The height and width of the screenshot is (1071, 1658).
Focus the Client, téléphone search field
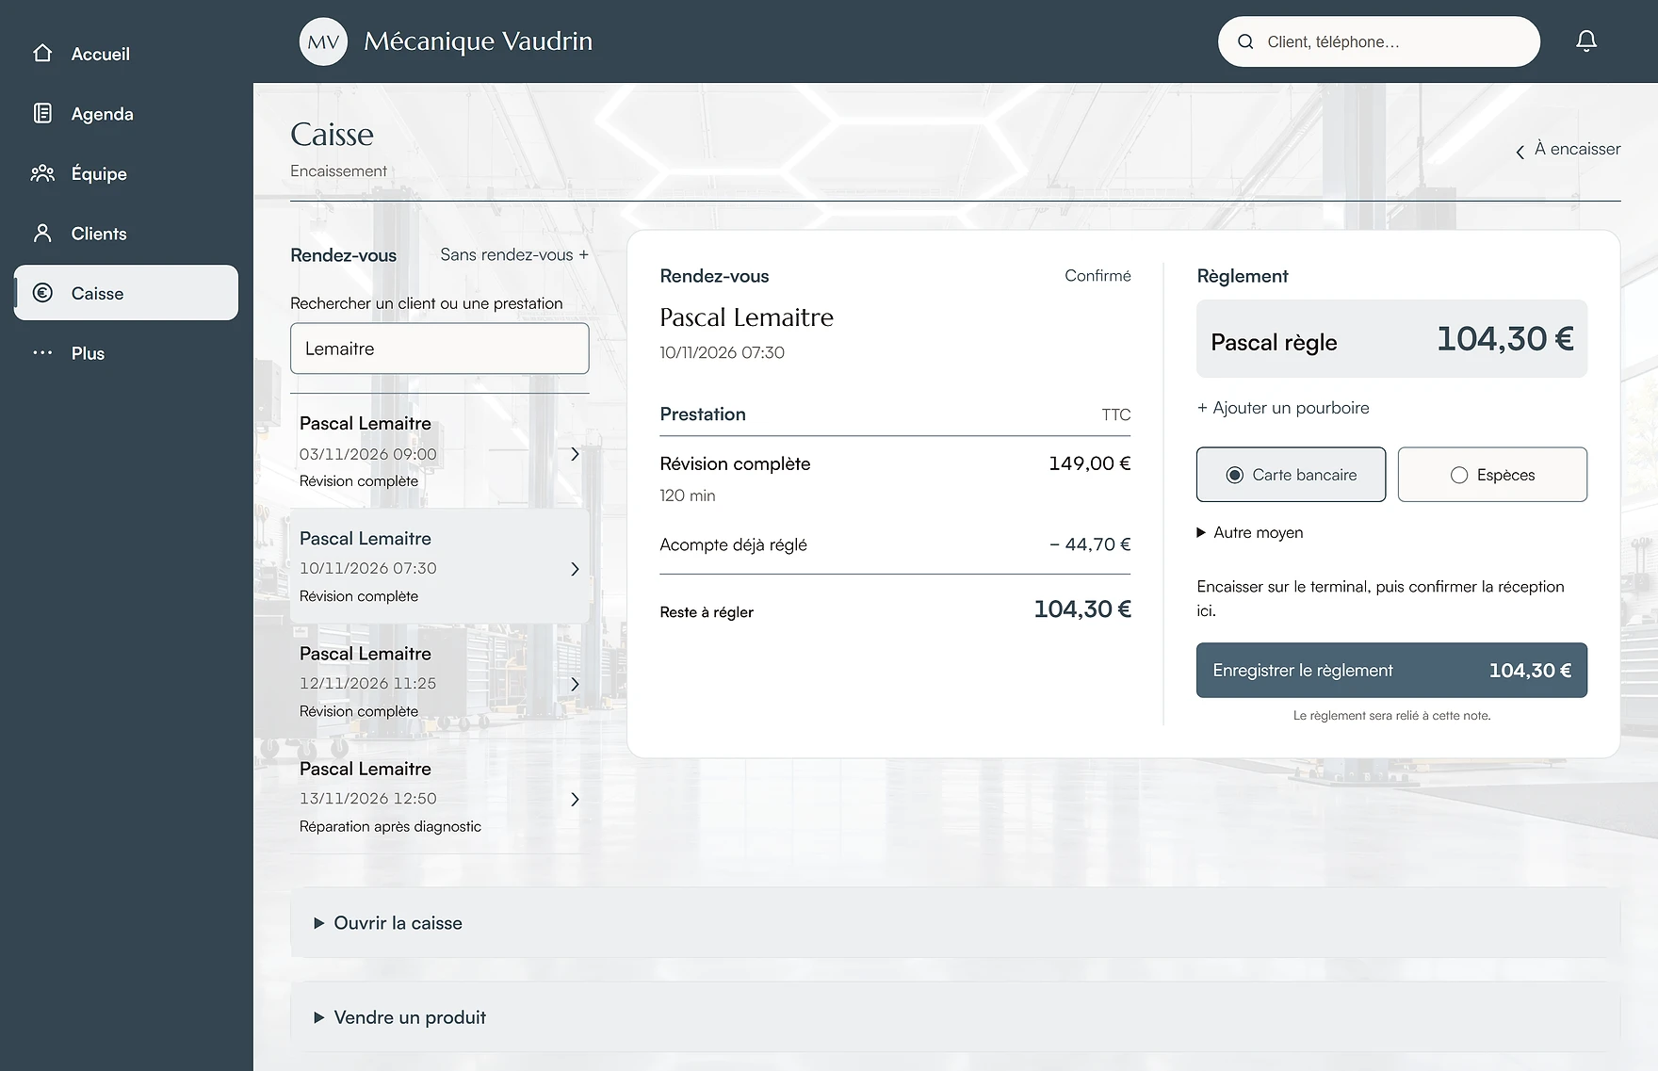pyautogui.click(x=1379, y=41)
